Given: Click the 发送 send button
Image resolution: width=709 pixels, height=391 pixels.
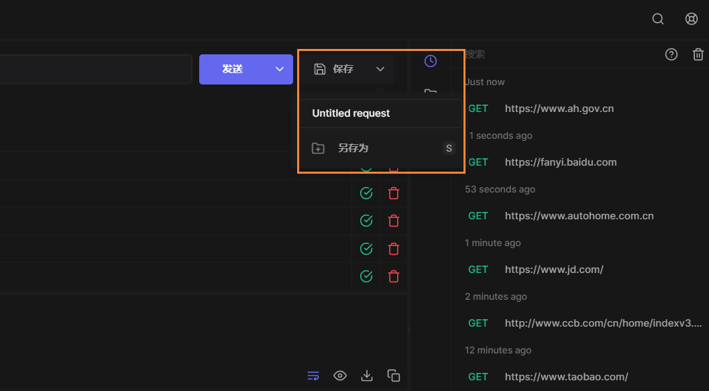Looking at the screenshot, I should [x=233, y=69].
